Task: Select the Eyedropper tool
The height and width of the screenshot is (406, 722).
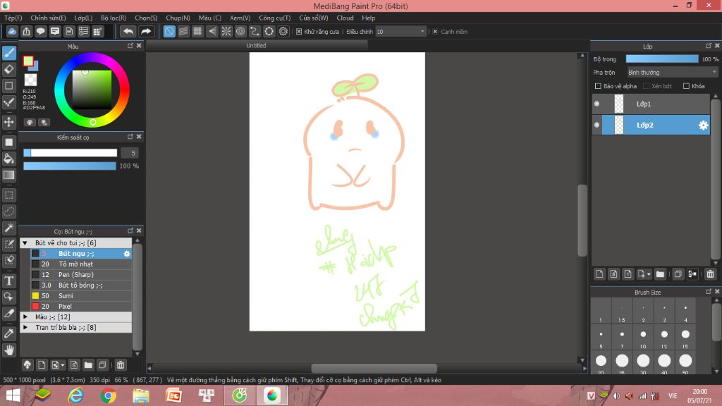Action: click(8, 333)
